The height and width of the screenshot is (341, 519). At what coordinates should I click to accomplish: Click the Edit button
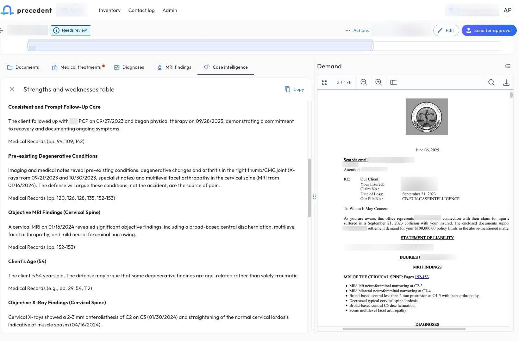446,30
